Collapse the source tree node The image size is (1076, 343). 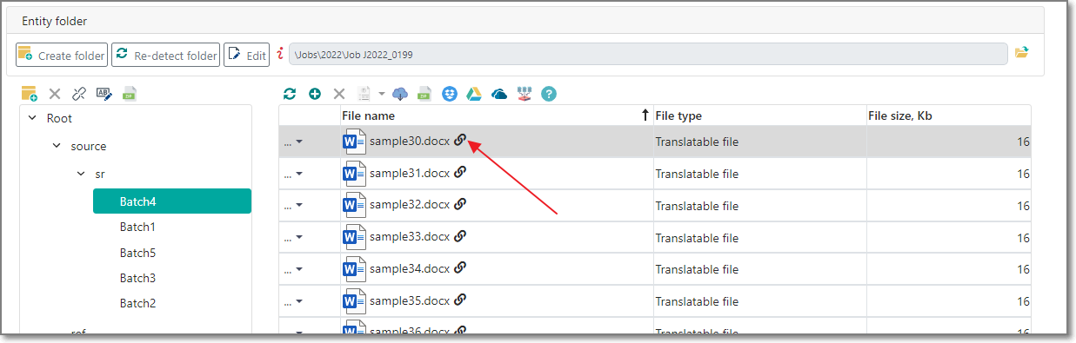point(57,146)
